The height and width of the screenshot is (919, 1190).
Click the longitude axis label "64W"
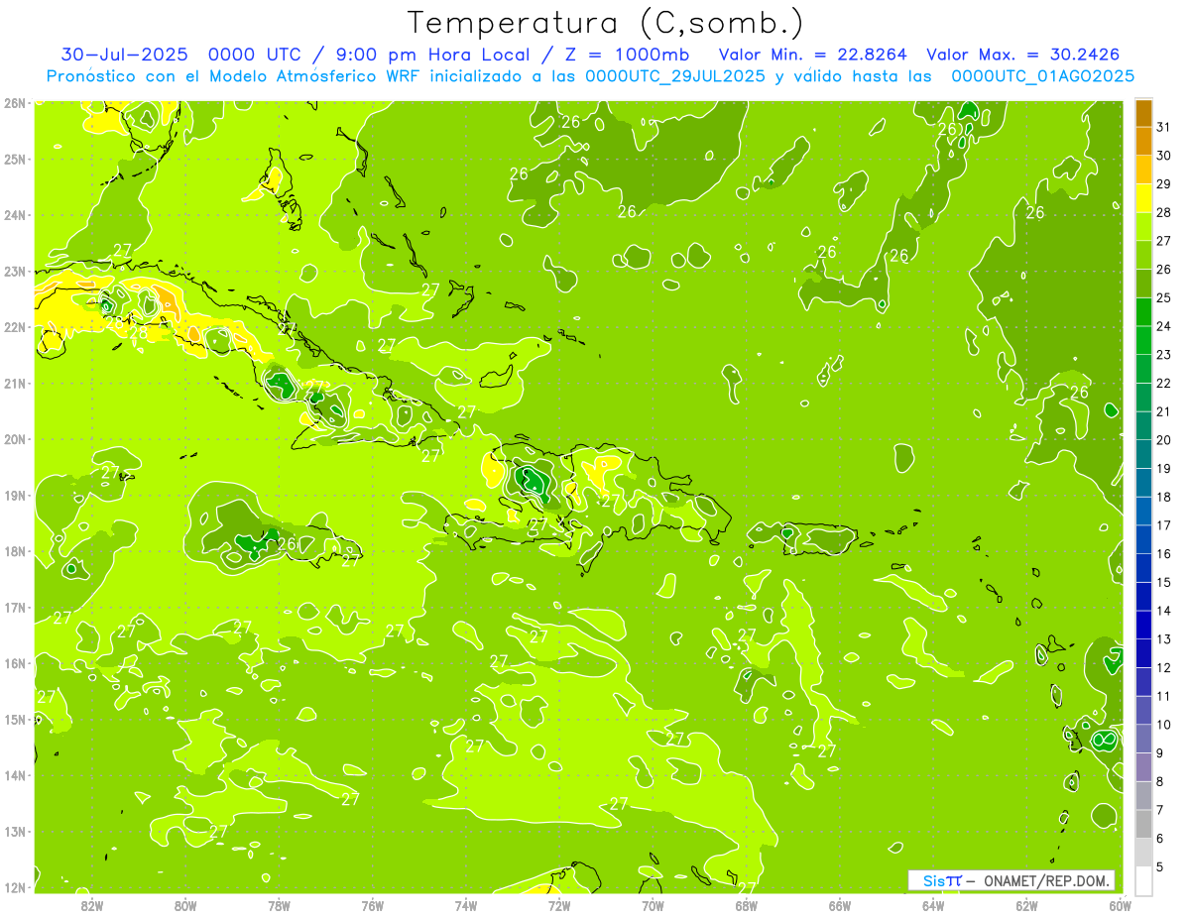pyautogui.click(x=933, y=905)
